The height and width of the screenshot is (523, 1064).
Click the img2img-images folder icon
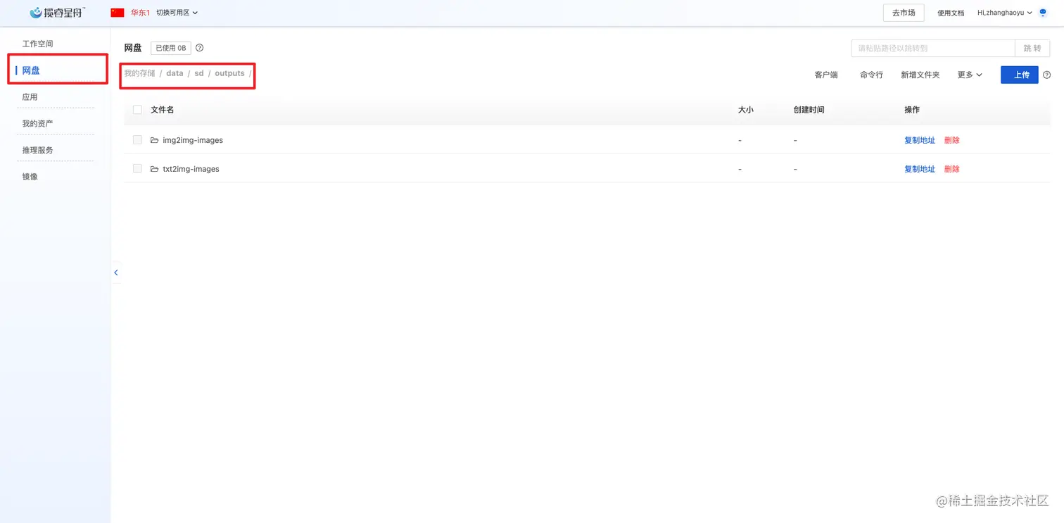click(155, 140)
